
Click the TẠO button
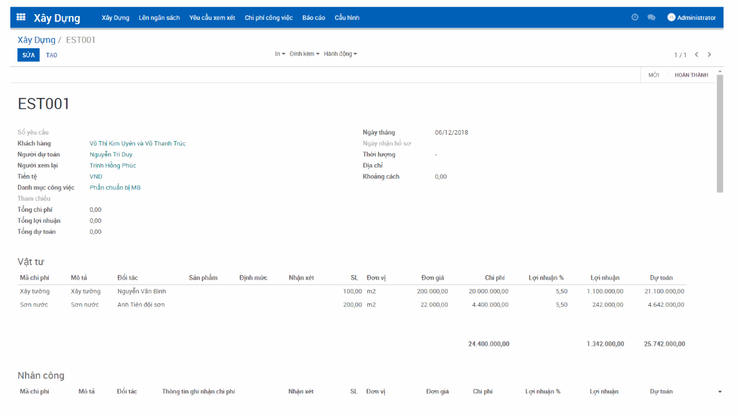pyautogui.click(x=52, y=55)
